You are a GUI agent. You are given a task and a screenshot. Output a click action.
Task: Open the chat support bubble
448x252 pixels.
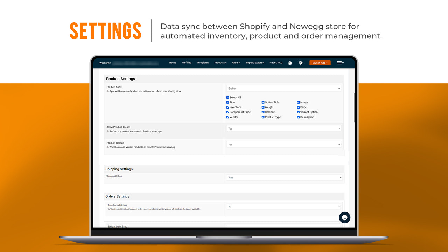coord(344,217)
